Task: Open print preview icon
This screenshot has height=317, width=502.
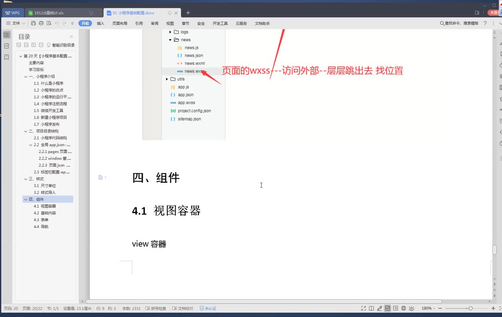Action: point(49,23)
